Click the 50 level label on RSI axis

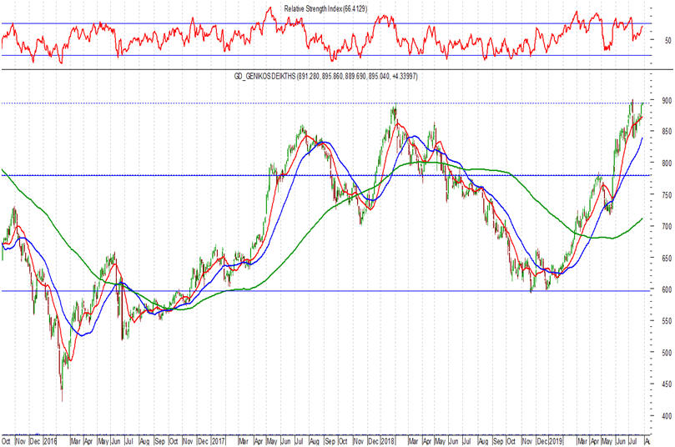tap(667, 40)
